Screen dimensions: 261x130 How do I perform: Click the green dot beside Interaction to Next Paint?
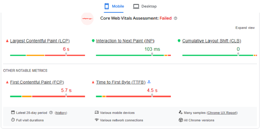click(93, 41)
